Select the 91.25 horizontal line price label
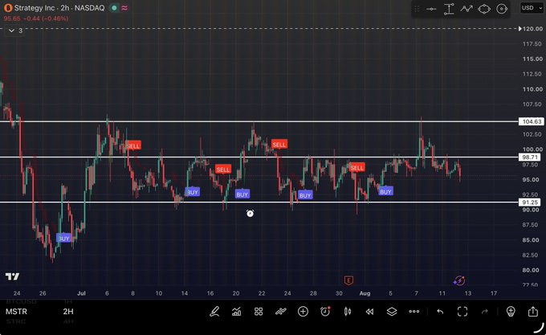This screenshot has height=335, width=546. coord(529,202)
